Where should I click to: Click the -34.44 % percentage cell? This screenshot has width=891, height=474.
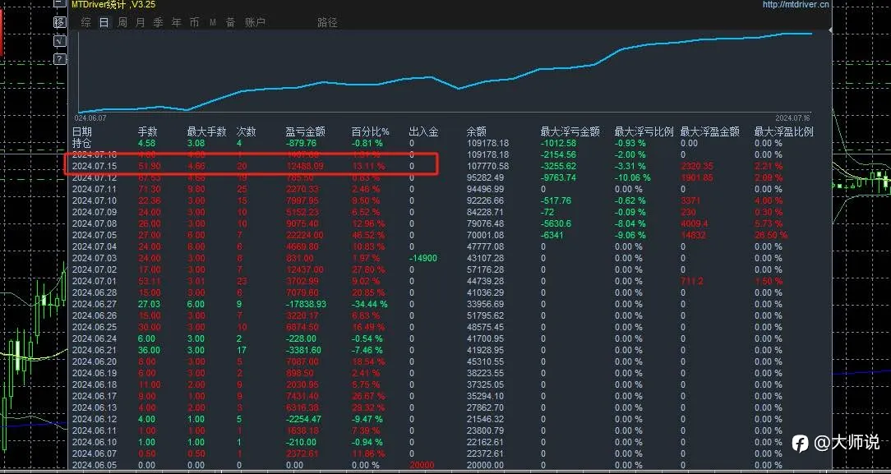(x=369, y=304)
